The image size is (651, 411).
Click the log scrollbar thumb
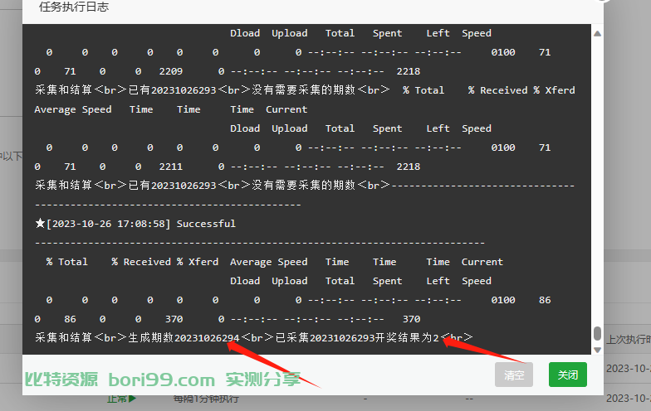click(x=598, y=333)
